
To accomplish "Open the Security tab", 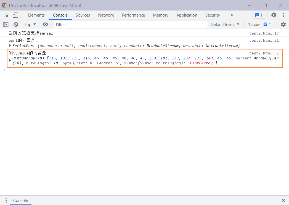I will (x=213, y=15).
